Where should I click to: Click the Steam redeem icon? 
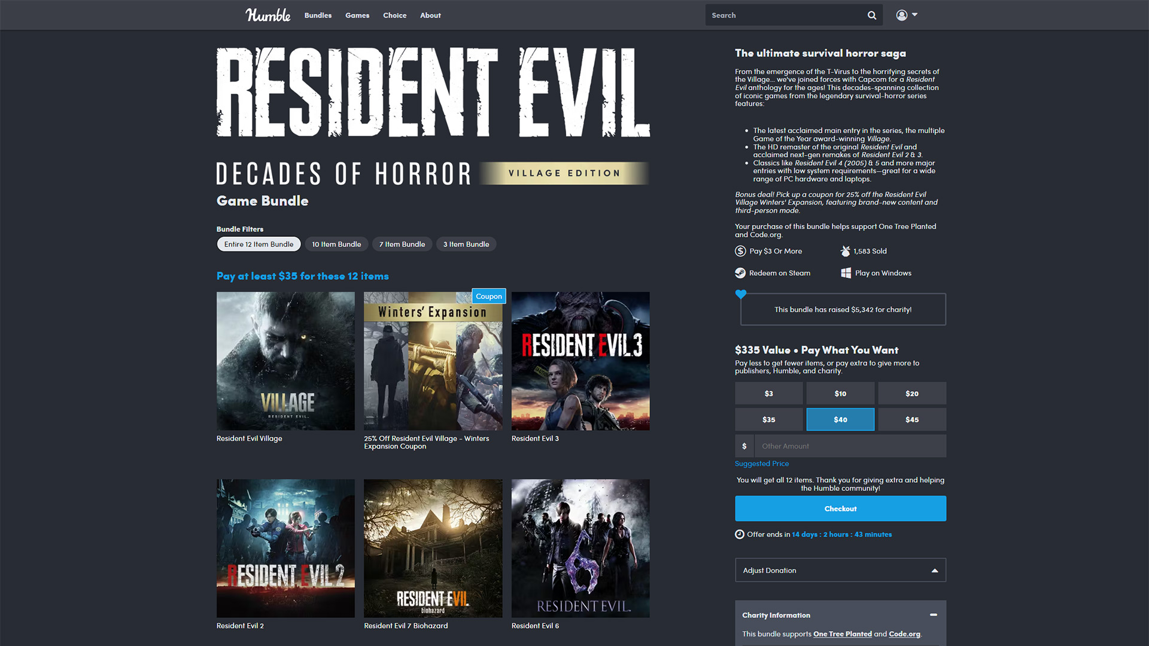738,273
